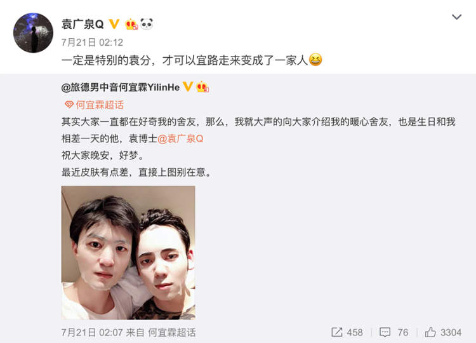Image resolution: width=476 pixels, height=343 pixels.
Task: Click the laughing emoji in the post
Action: tap(315, 60)
